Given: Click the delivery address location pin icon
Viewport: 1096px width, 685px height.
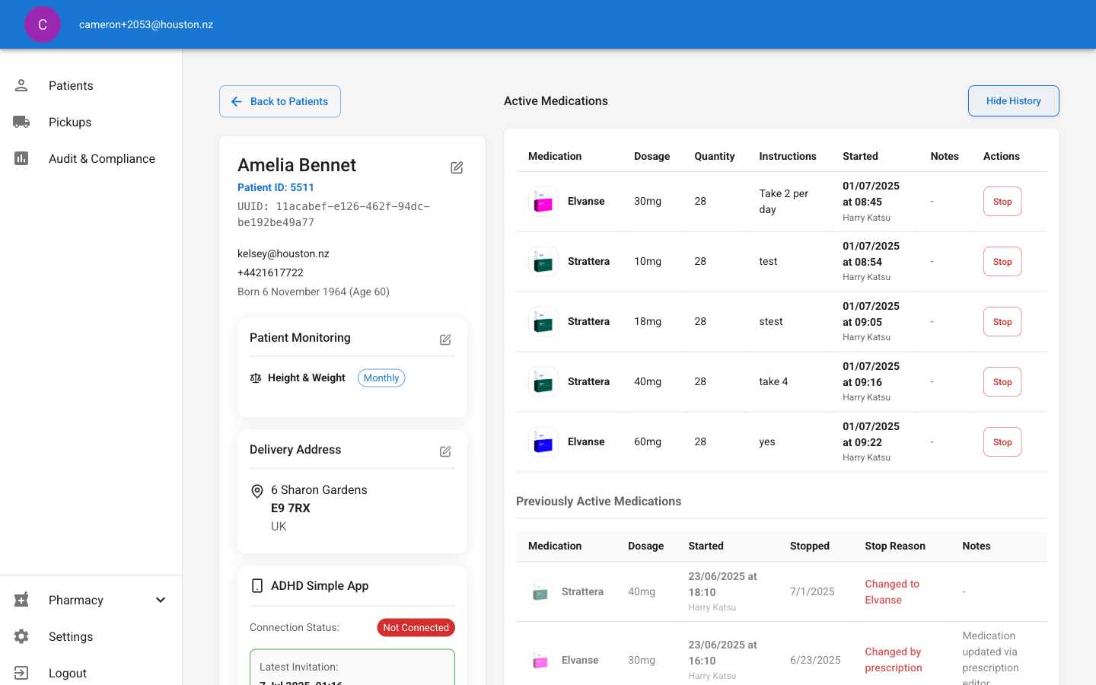Looking at the screenshot, I should (x=257, y=492).
